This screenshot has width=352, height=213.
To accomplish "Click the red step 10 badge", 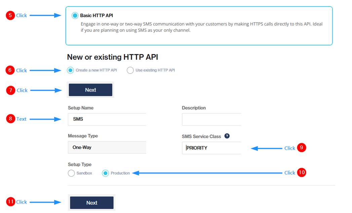I will point(302,173).
